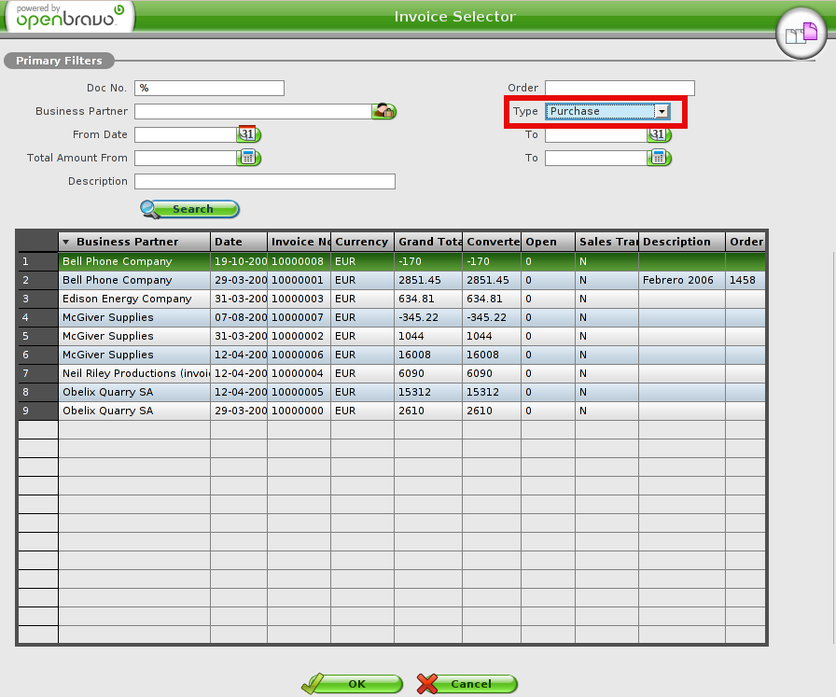Confirm selection with the OK button
Screen dimensions: 836x697
click(x=353, y=684)
